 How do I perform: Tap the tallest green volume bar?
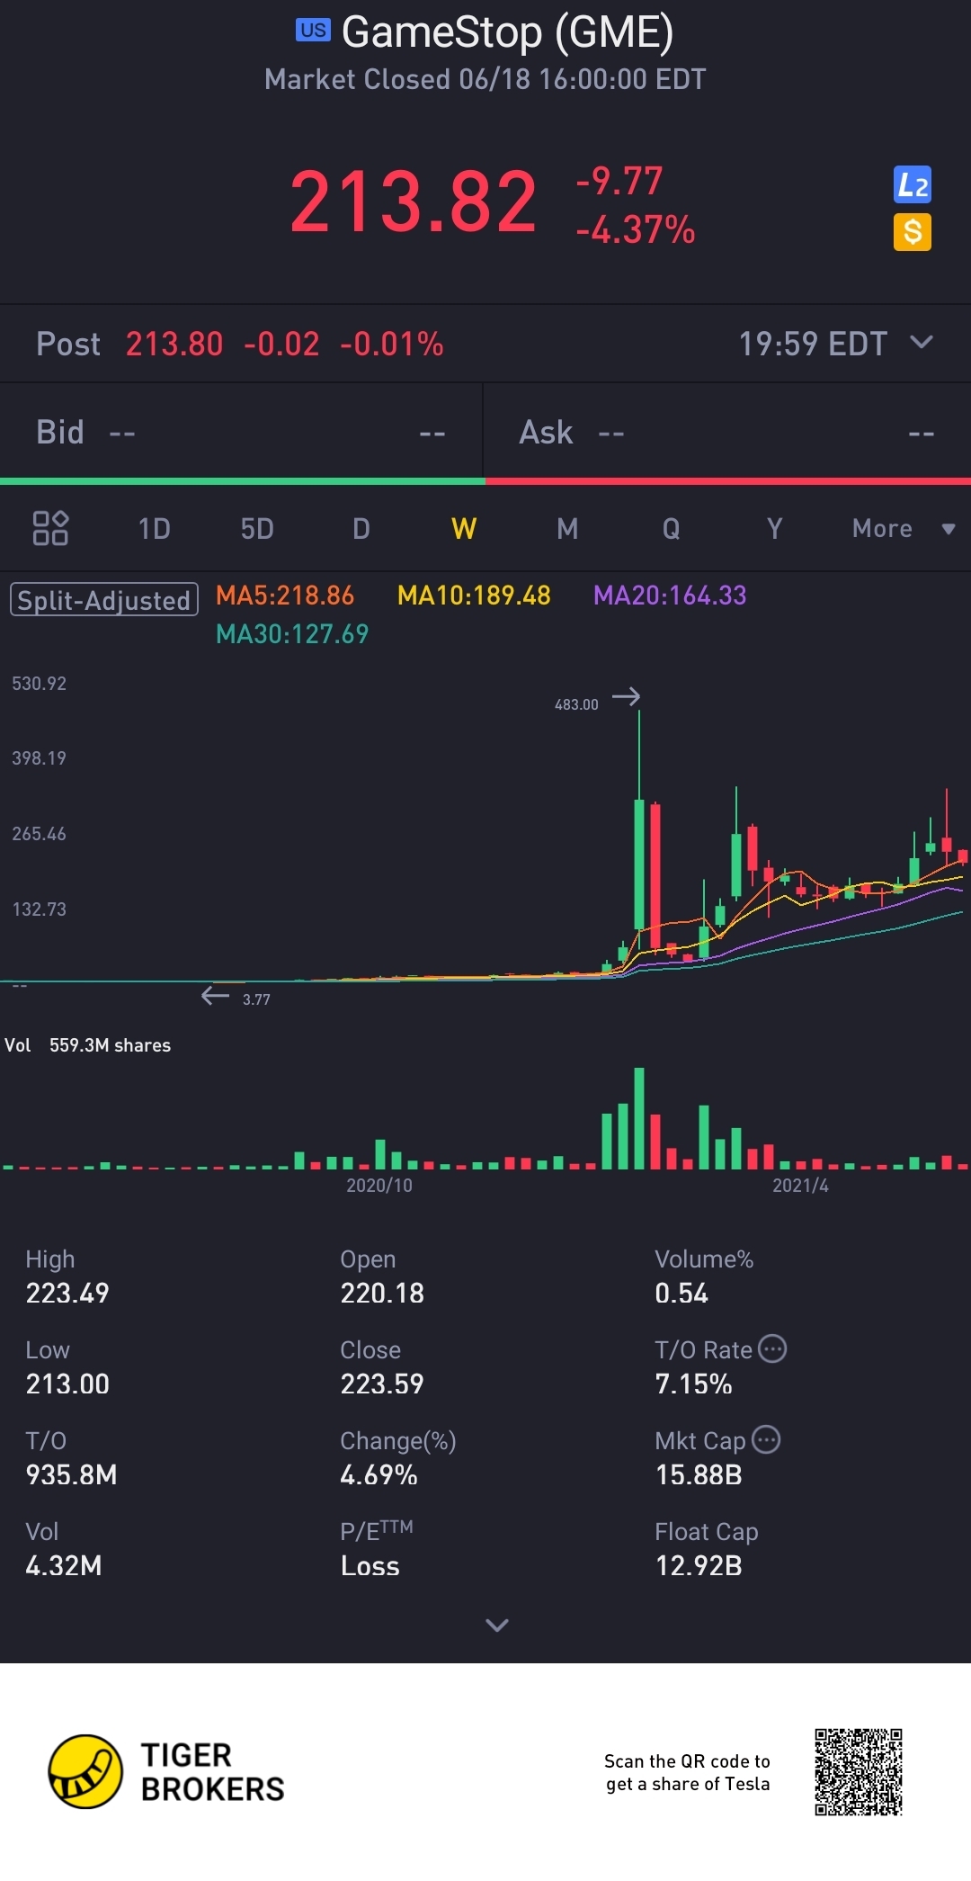click(x=639, y=1118)
